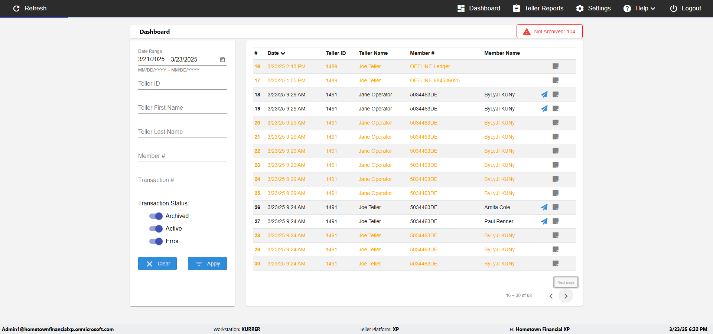
Task: Open the note icon on row 16
Action: tap(556, 66)
